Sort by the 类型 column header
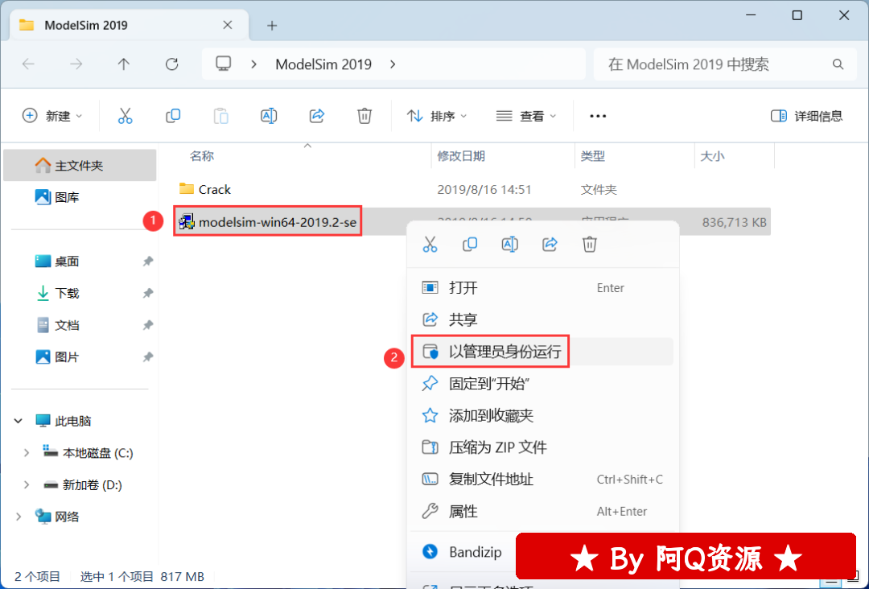This screenshot has width=869, height=589. coord(592,156)
